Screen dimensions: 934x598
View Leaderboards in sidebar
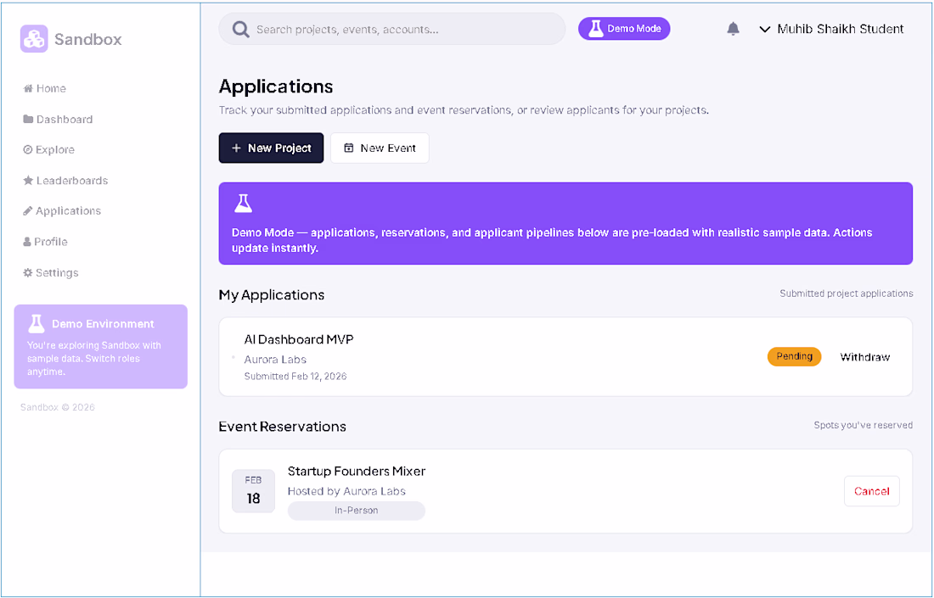click(x=65, y=181)
